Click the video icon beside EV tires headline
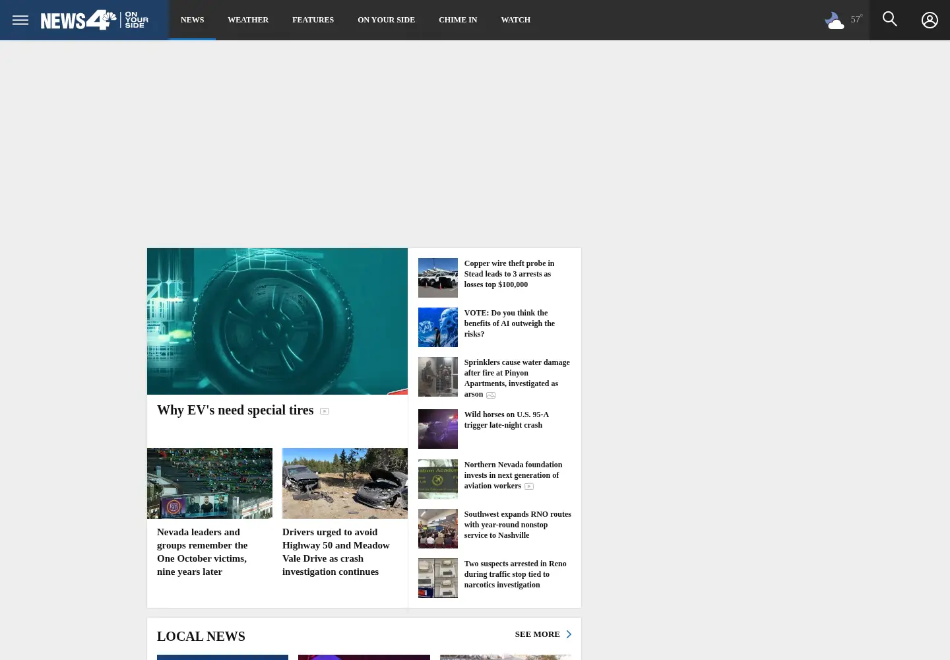The image size is (950, 660). [325, 411]
